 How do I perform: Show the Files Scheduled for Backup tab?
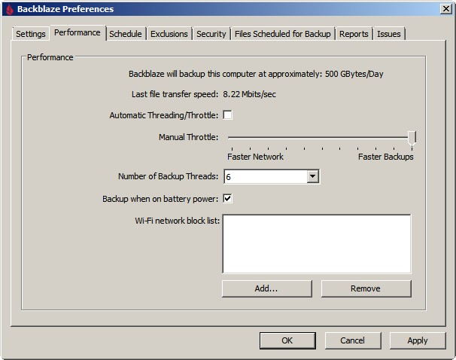tap(283, 34)
